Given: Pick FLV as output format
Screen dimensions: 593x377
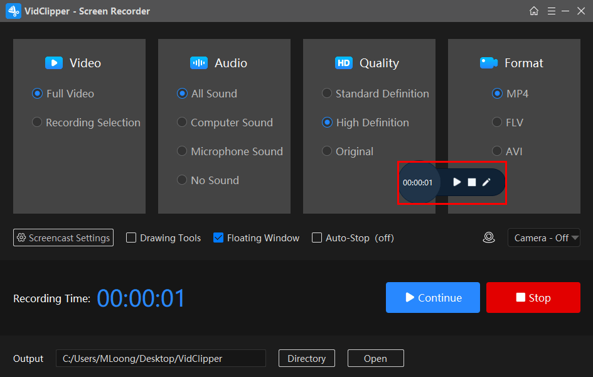Looking at the screenshot, I should (x=497, y=123).
